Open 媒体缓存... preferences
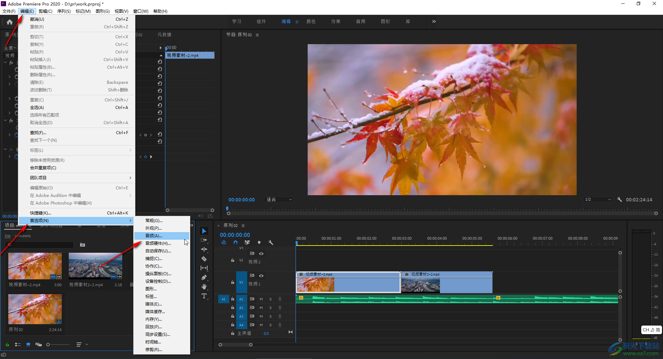 pos(162,312)
